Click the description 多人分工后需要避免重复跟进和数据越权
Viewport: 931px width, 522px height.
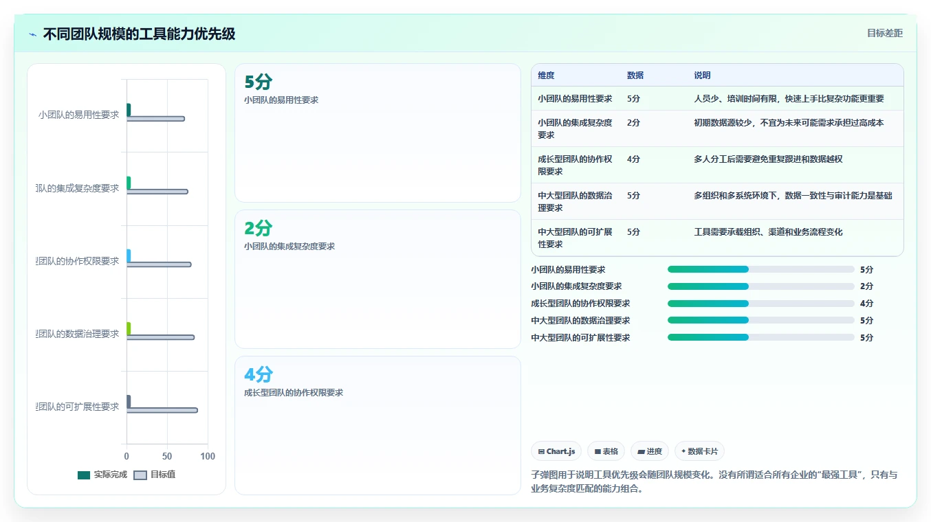click(x=768, y=159)
